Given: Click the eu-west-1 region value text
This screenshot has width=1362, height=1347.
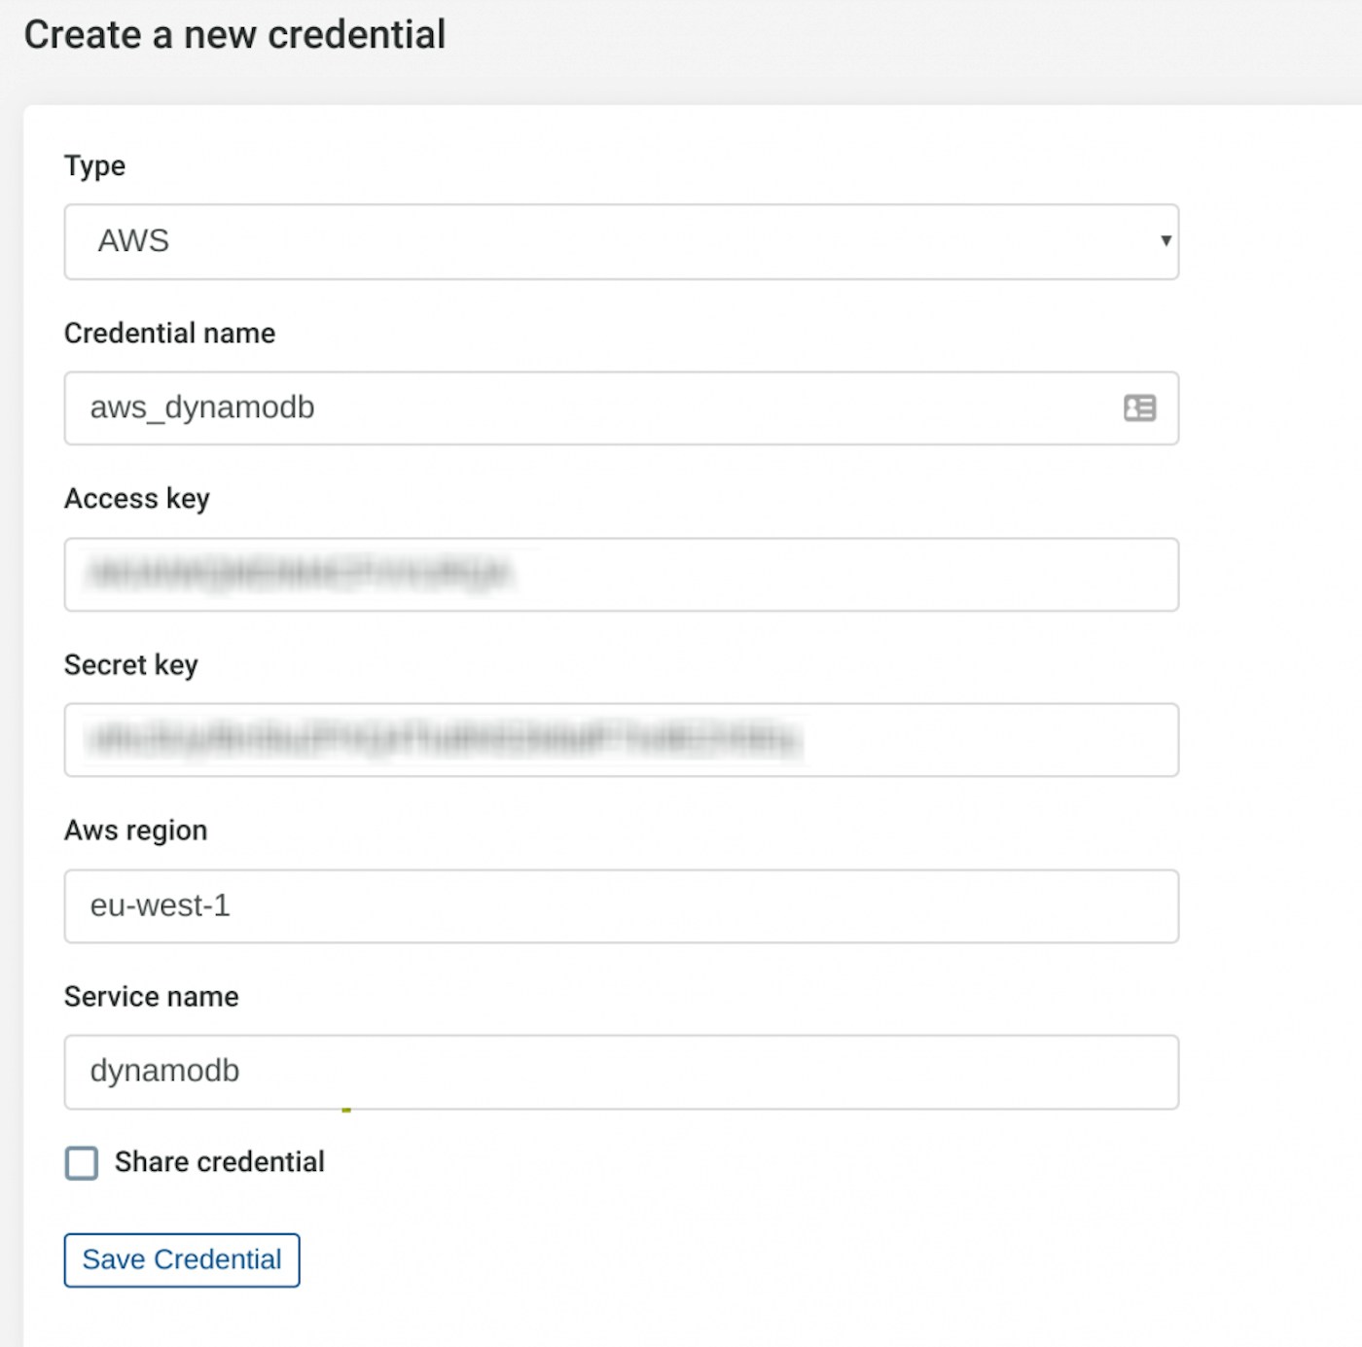Looking at the screenshot, I should point(160,906).
